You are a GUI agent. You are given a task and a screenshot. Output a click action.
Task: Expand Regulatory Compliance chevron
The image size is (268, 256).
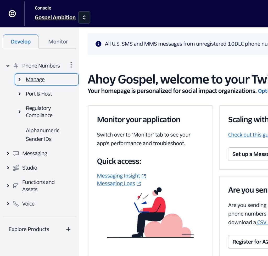coord(20,112)
